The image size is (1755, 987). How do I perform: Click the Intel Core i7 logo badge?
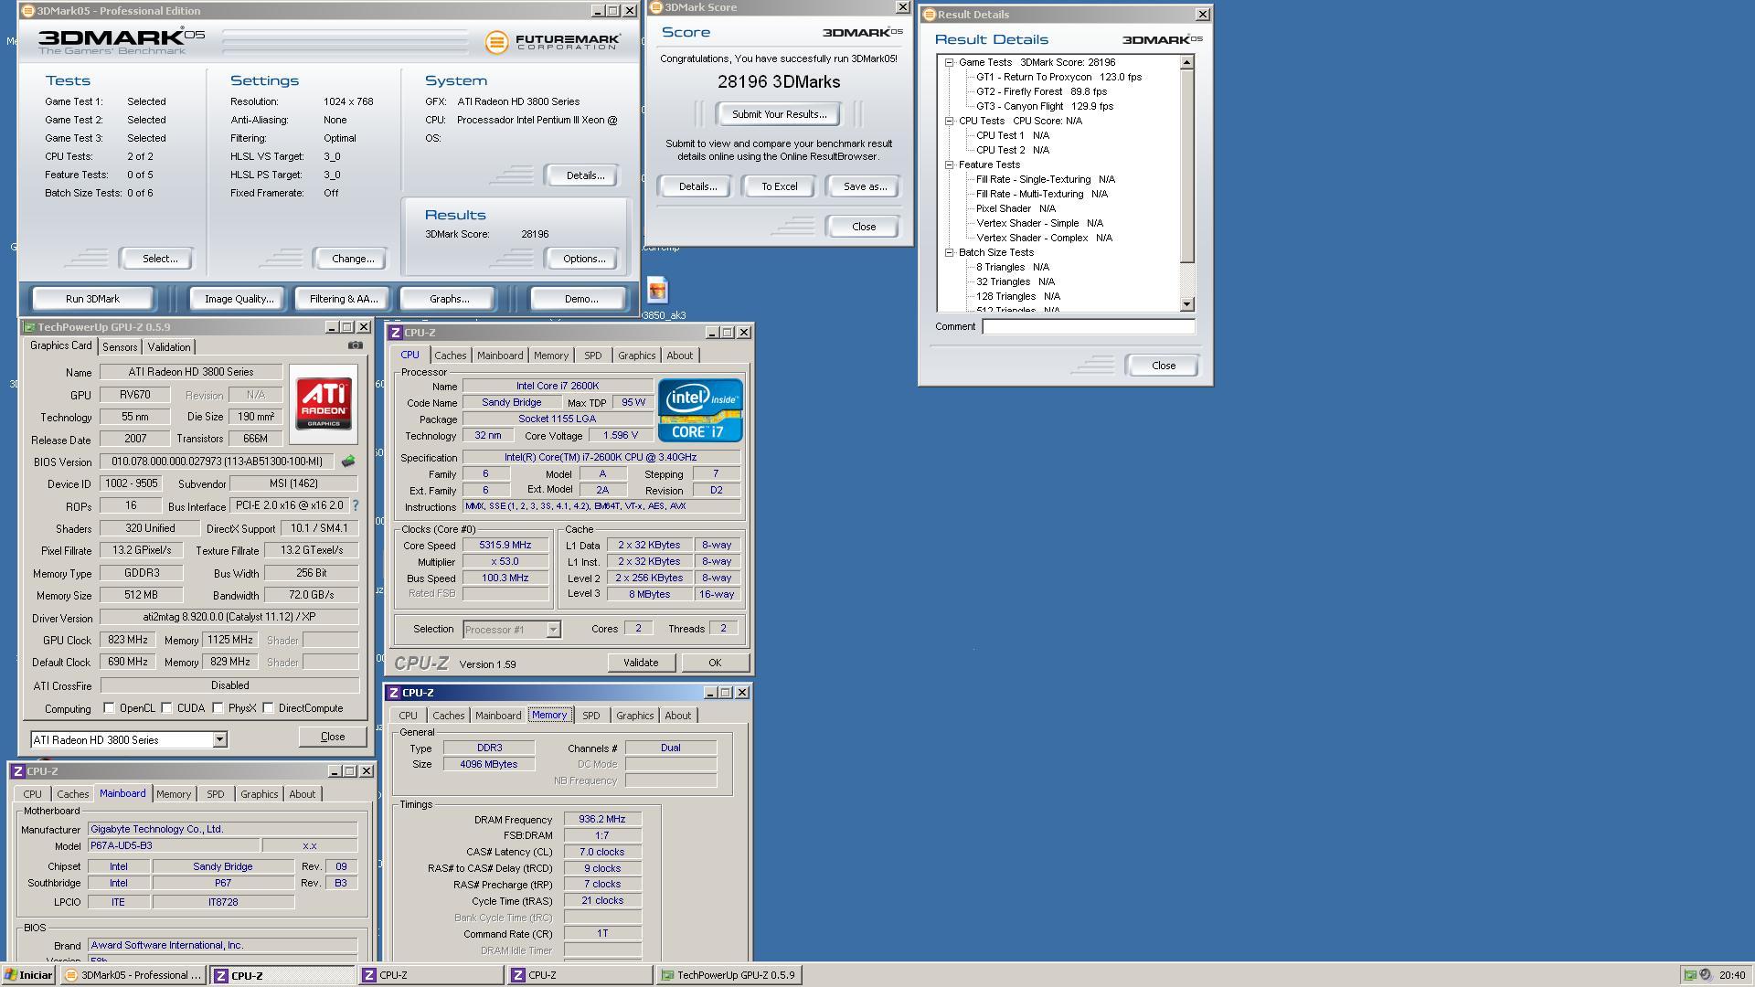tap(700, 410)
